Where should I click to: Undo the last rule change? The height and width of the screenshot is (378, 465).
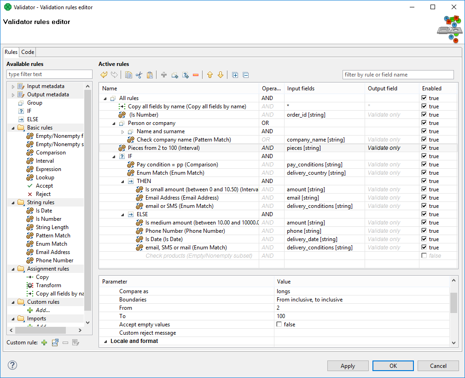(x=104, y=74)
